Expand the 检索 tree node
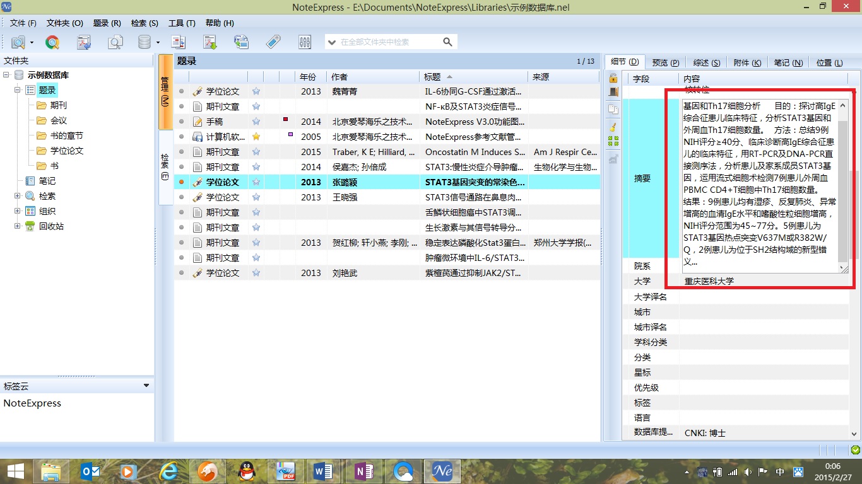Screen dimensions: 862x484 (18, 196)
